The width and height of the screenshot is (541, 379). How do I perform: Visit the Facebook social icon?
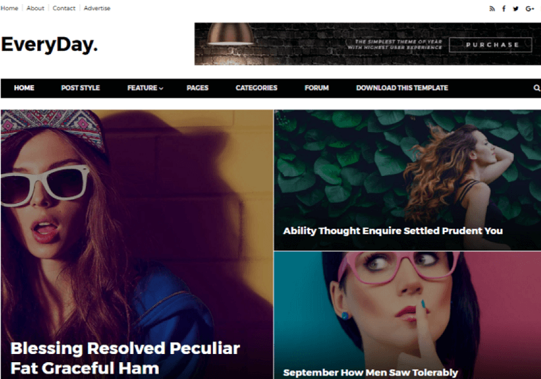click(x=504, y=9)
